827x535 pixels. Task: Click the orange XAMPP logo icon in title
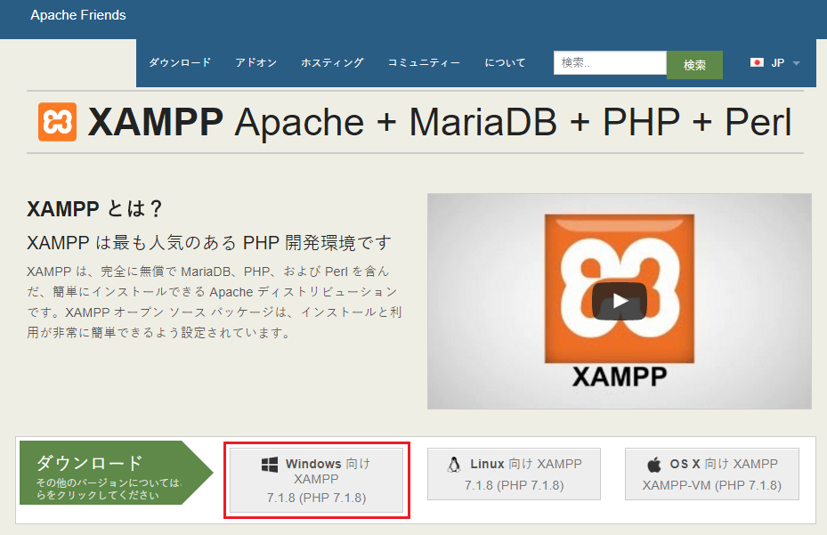click(58, 122)
